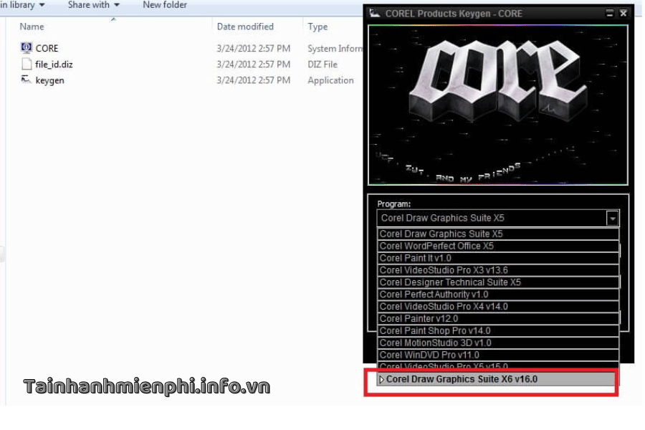Close the COREL Products Keygen window
The height and width of the screenshot is (430, 645).
[623, 13]
